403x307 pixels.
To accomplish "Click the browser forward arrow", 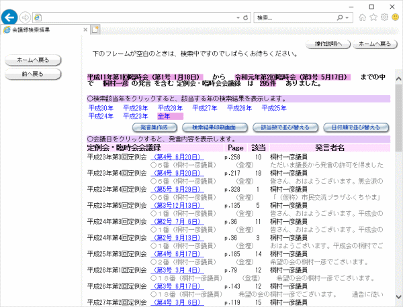I will click(x=26, y=17).
